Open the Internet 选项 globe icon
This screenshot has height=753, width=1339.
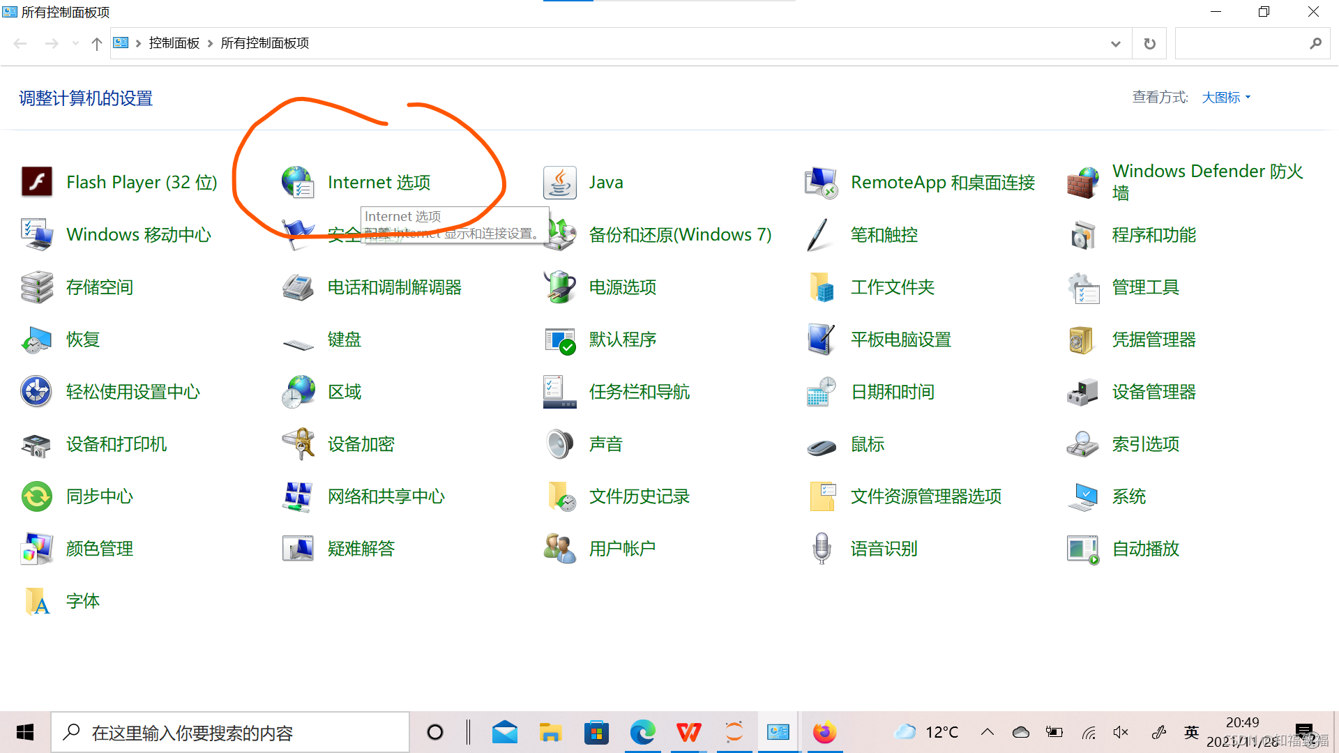click(298, 182)
